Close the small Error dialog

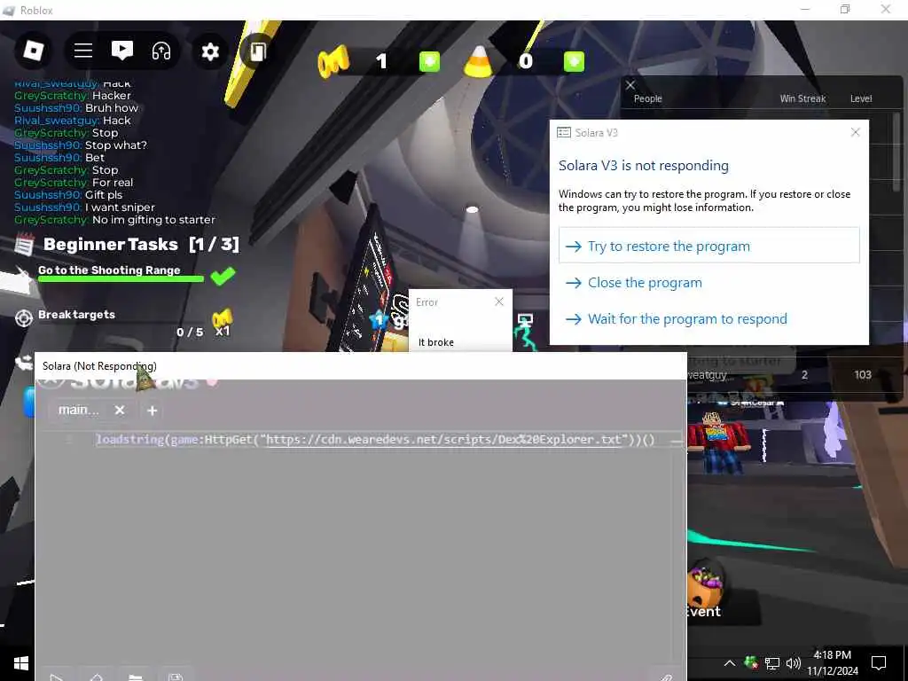[x=499, y=301]
